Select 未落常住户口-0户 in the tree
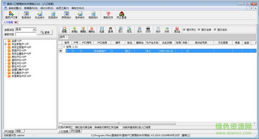 21,76
